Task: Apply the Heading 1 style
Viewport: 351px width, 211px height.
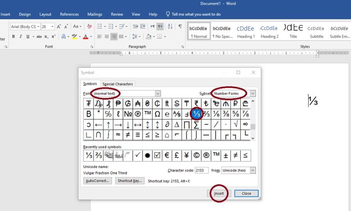Action: [x=246, y=31]
